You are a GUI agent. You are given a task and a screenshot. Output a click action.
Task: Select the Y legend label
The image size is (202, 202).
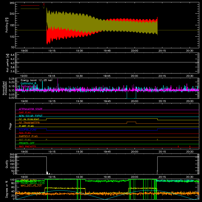click(44, 8)
